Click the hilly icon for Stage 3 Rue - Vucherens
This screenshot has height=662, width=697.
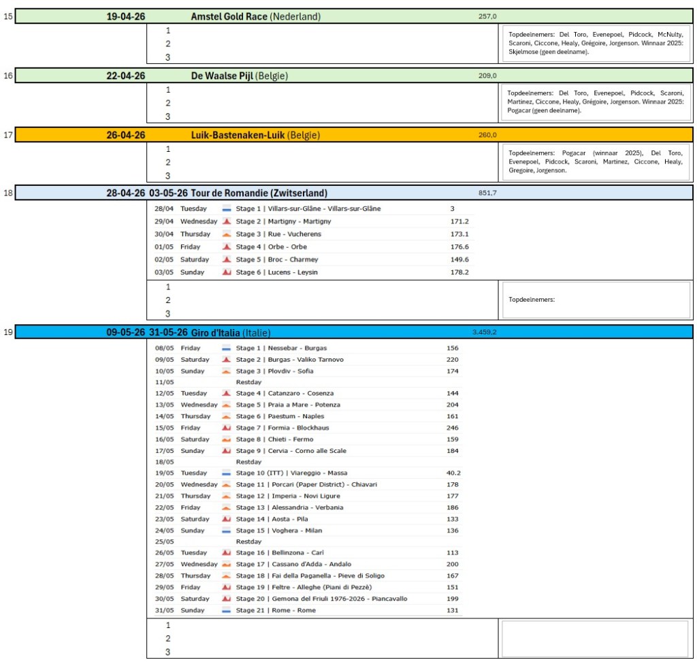[226, 234]
